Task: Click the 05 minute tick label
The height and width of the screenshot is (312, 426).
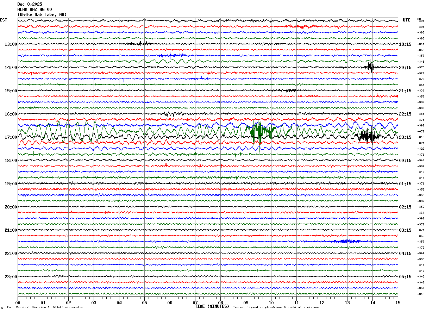Action: tap(144, 303)
